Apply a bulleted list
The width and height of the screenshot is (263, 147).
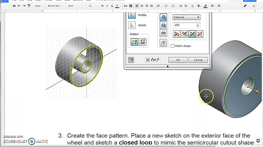click(x=173, y=6)
